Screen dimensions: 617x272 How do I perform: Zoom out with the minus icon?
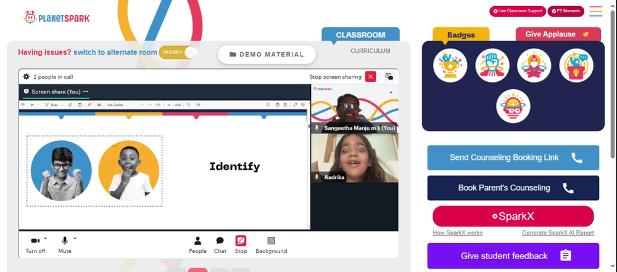[x=143, y=105]
